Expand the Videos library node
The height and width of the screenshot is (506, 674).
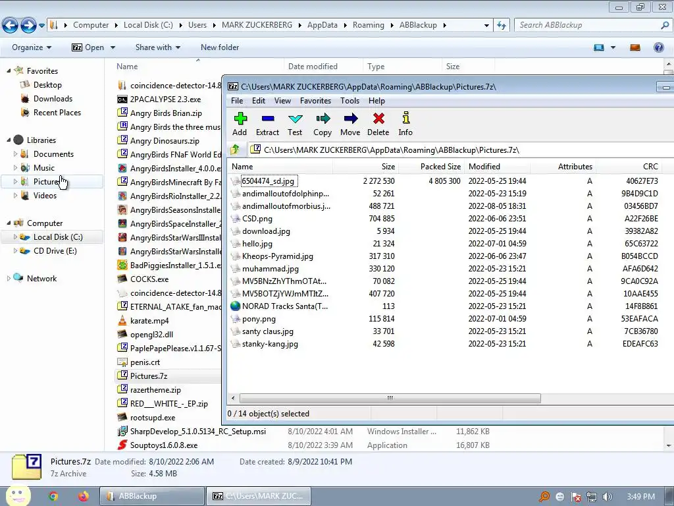pyautogui.click(x=16, y=195)
